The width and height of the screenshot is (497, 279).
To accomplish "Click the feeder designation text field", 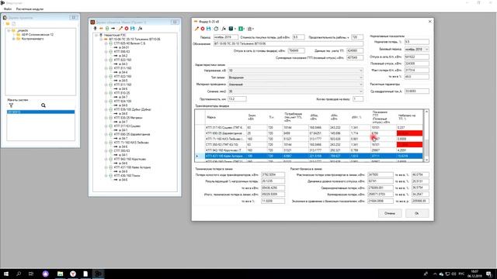I will pyautogui.click(x=288, y=43).
